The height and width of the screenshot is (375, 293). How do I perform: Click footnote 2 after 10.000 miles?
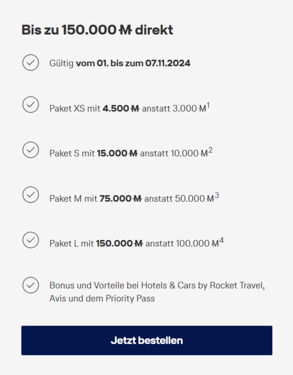click(211, 150)
